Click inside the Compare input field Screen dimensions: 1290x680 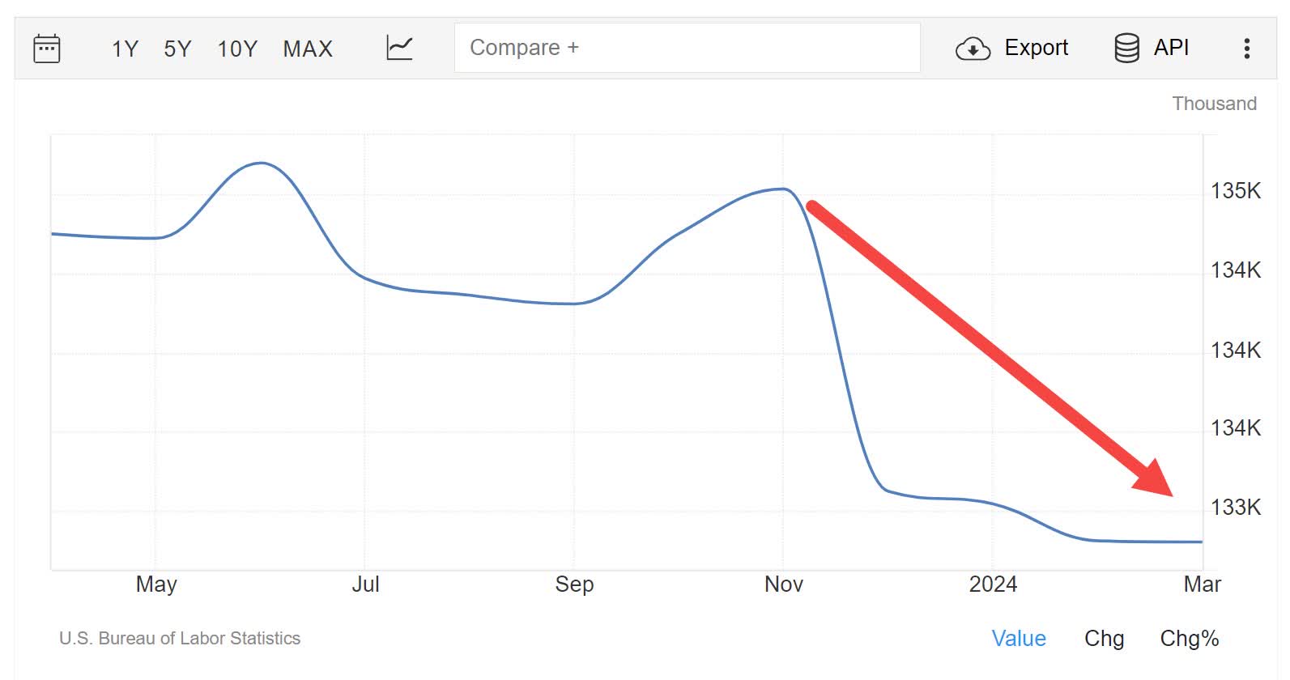687,47
